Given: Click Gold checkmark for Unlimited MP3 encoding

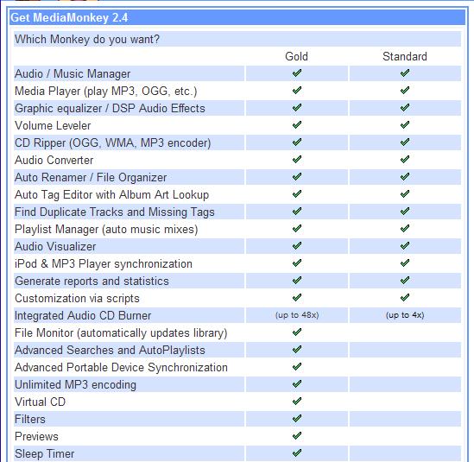Looking at the screenshot, I should (x=297, y=384).
